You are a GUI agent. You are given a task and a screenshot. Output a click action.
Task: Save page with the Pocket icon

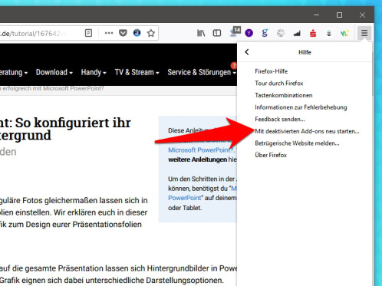click(x=123, y=33)
